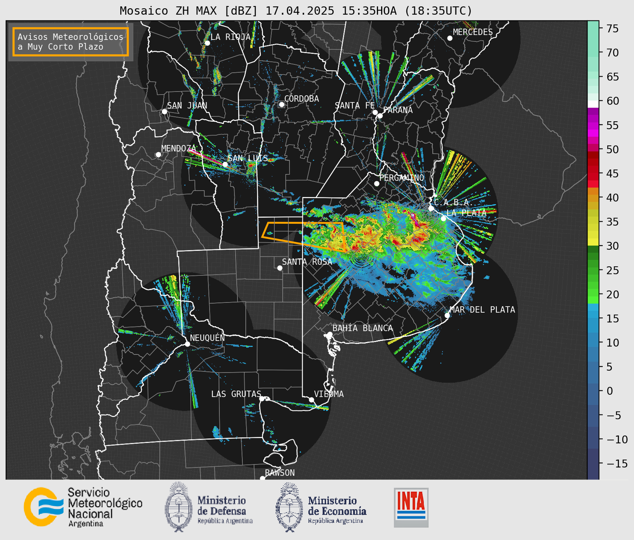Click the PARANÁ city marker dot
634x540 pixels.
point(380,116)
